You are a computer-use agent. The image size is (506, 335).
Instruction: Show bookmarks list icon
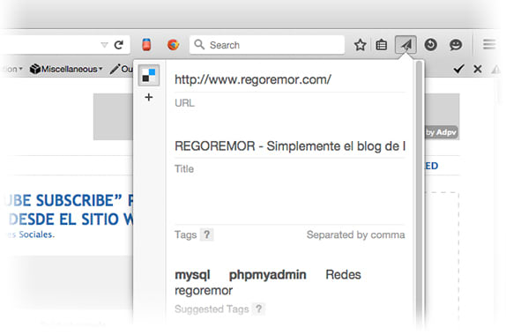coord(382,45)
